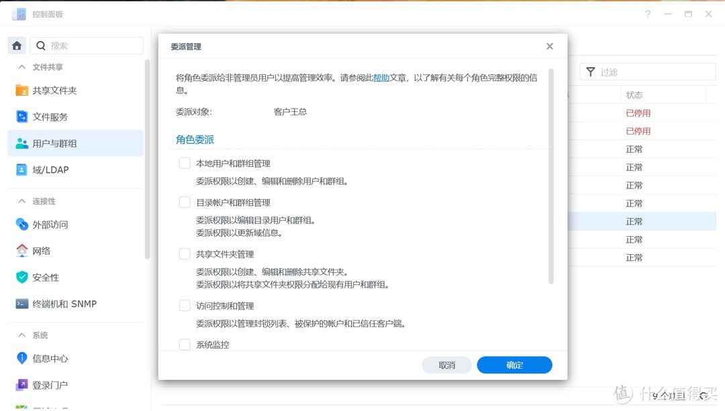The width and height of the screenshot is (725, 411).
Task: Enable 本地用户和群组管理 delegation
Action: coord(185,162)
